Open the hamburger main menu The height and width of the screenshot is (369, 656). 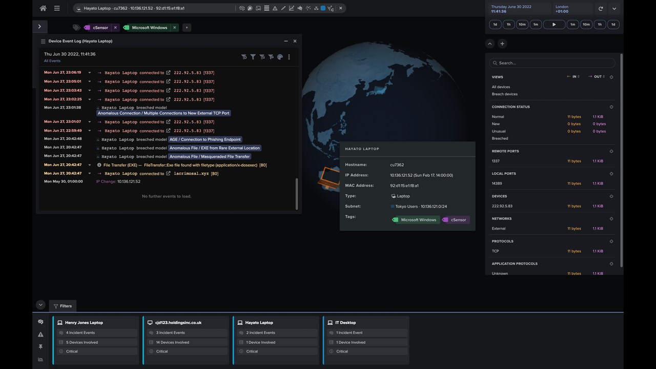pos(57,8)
